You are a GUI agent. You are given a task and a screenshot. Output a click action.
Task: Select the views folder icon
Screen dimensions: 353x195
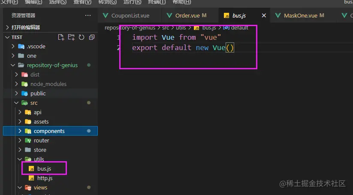tap(28, 187)
